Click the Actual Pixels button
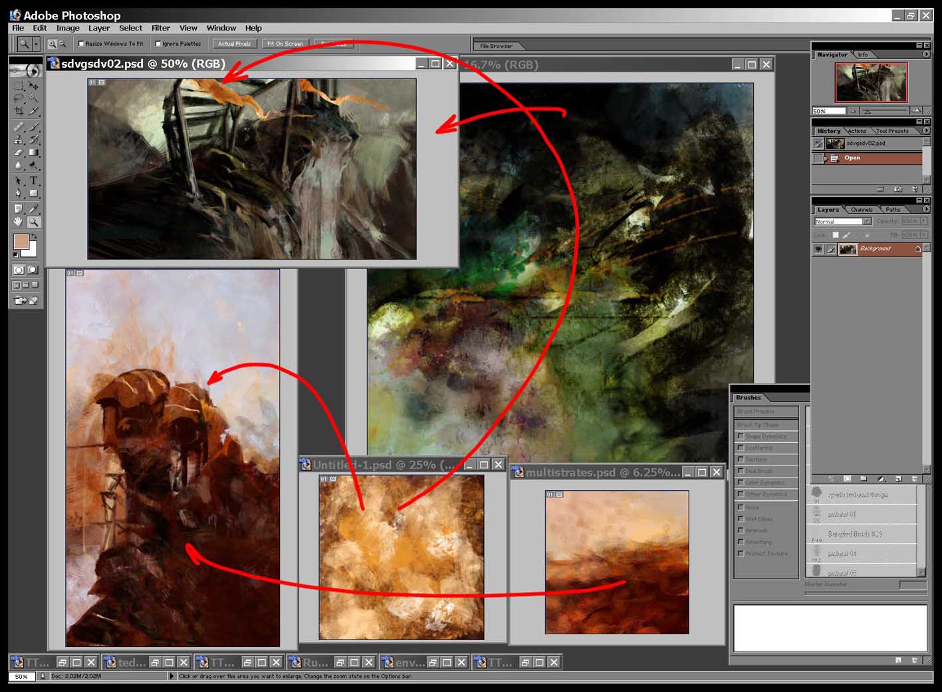Viewport: 942px width, 692px height. [235, 44]
